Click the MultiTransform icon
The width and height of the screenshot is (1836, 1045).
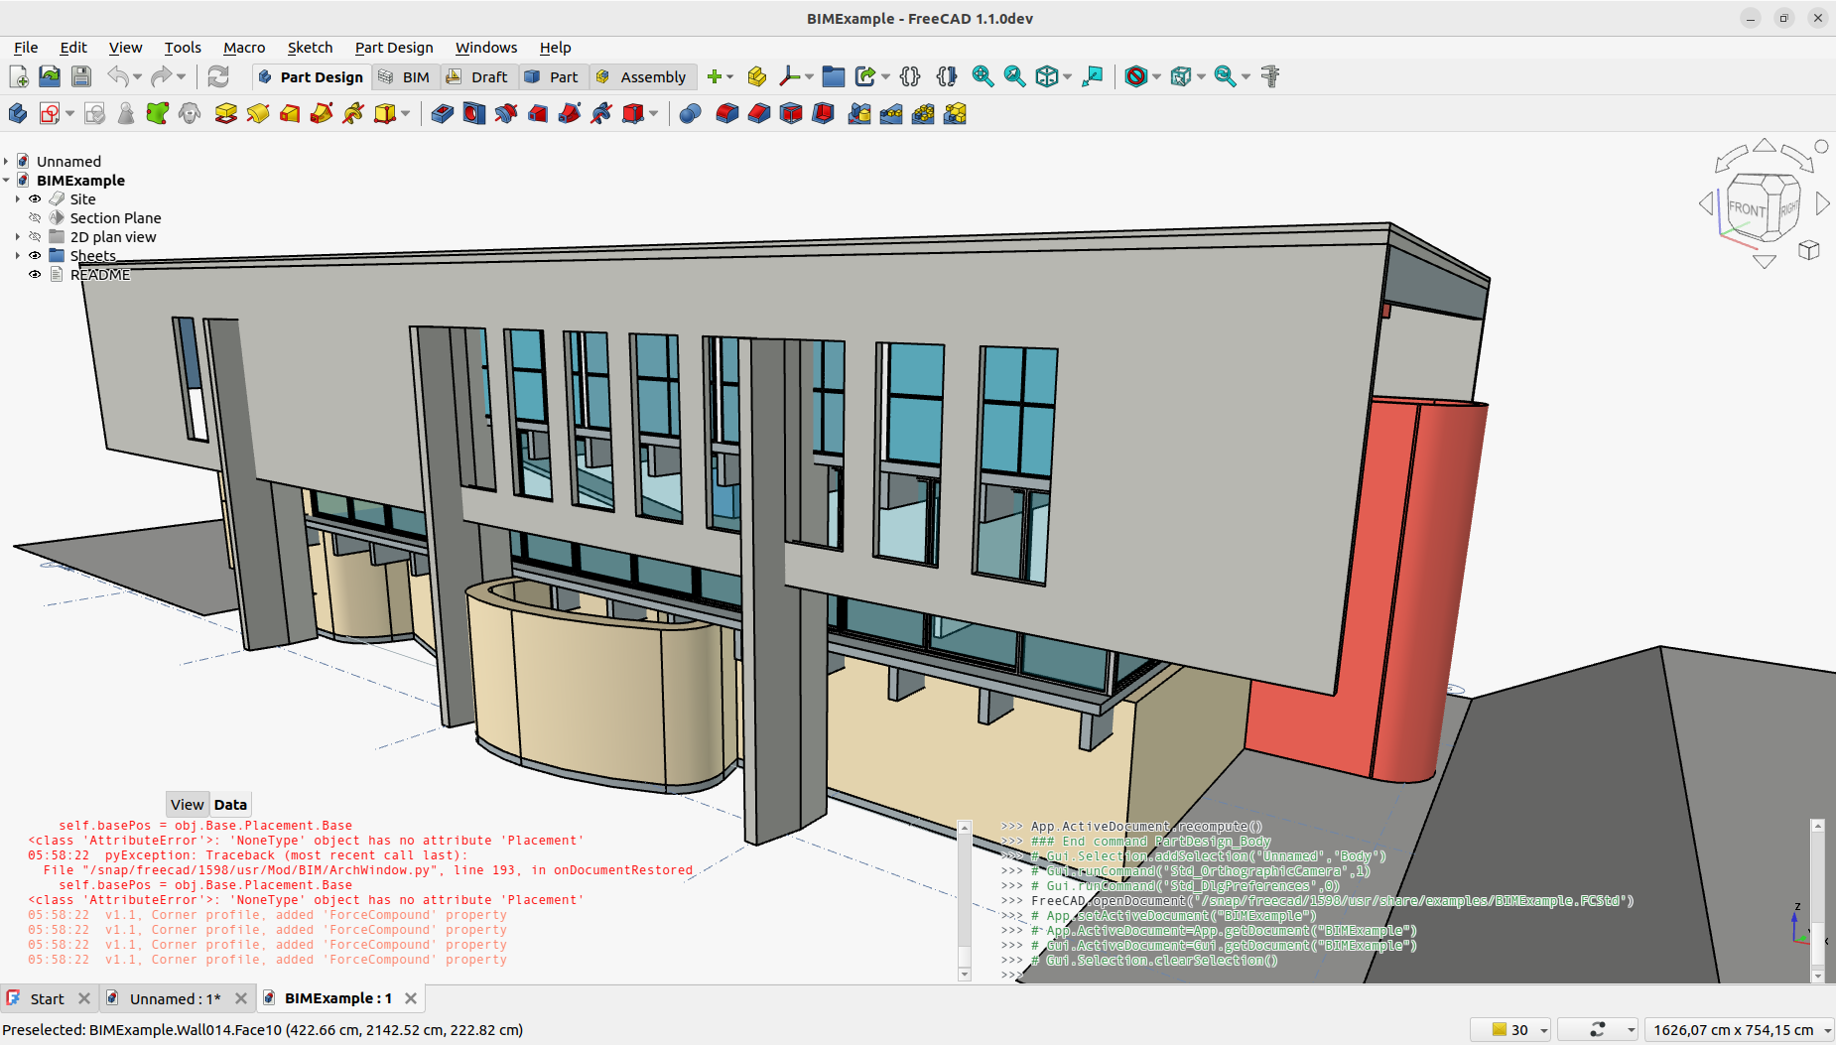[x=955, y=113]
